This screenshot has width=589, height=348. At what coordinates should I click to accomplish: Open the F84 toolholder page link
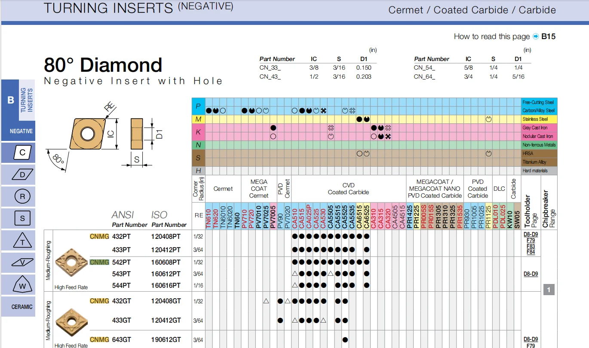531,253
